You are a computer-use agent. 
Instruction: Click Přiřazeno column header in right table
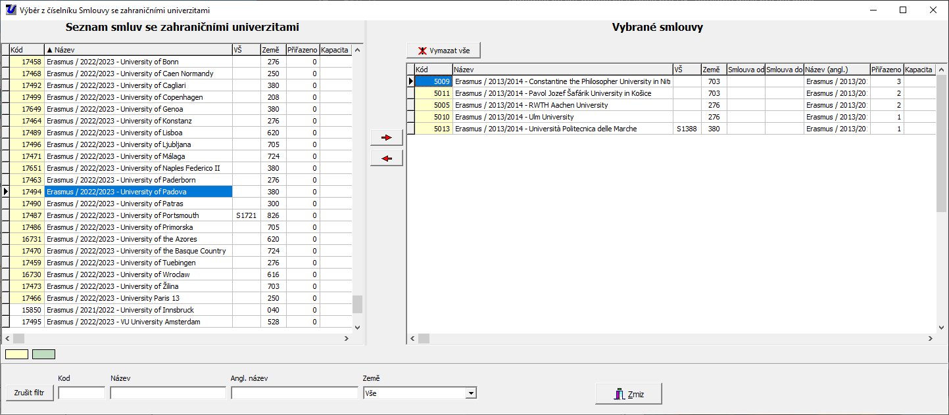click(x=886, y=70)
